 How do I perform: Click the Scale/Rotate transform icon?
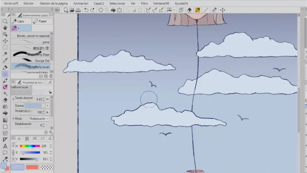(x=120, y=10)
